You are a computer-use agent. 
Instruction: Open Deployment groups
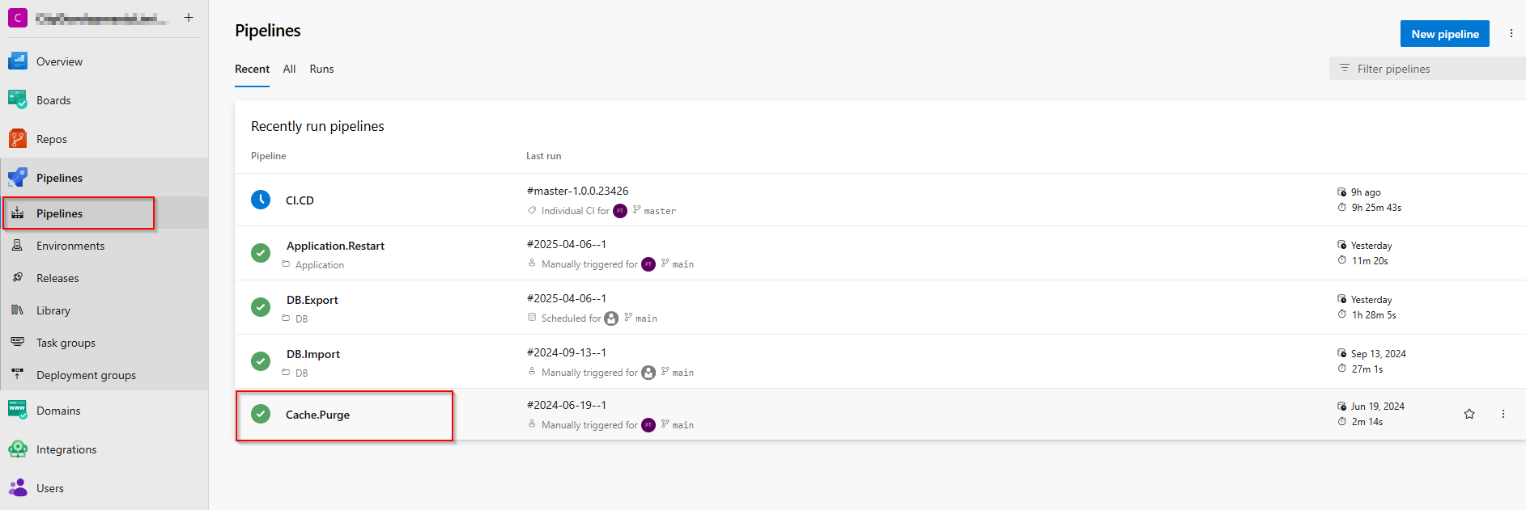[x=18, y=374]
